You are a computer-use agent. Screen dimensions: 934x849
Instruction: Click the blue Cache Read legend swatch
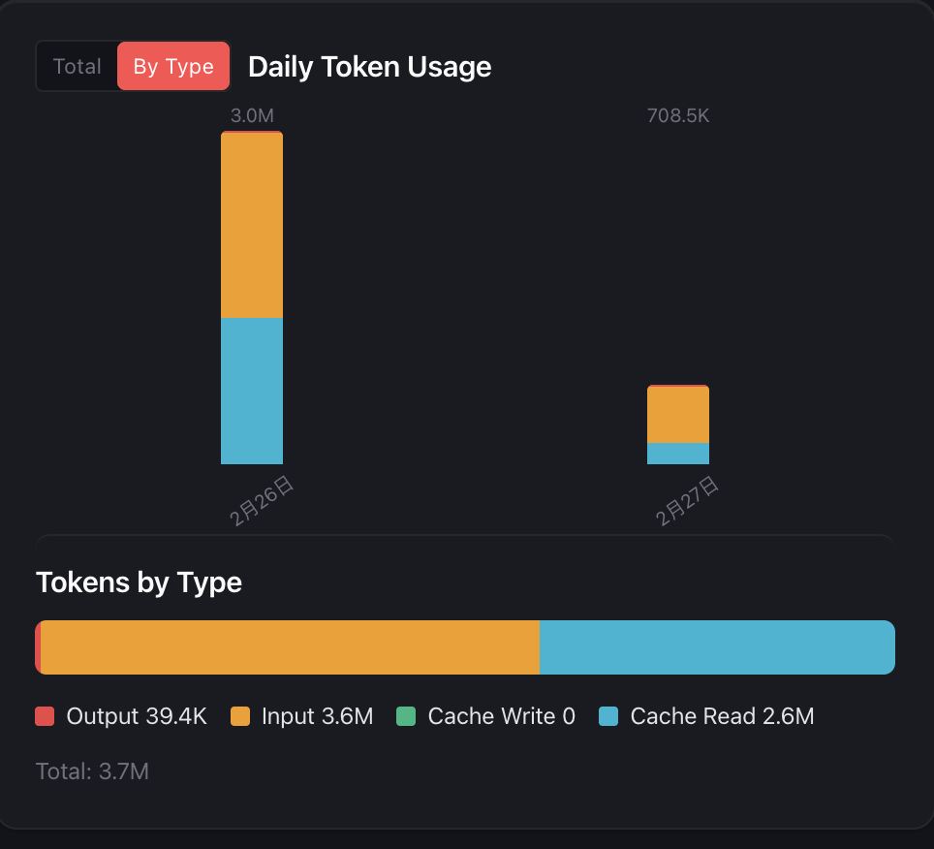click(608, 716)
